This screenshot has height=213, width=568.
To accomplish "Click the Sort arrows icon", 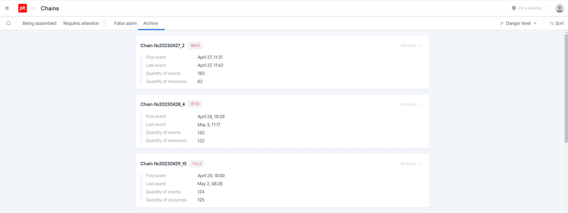I will pyautogui.click(x=552, y=23).
